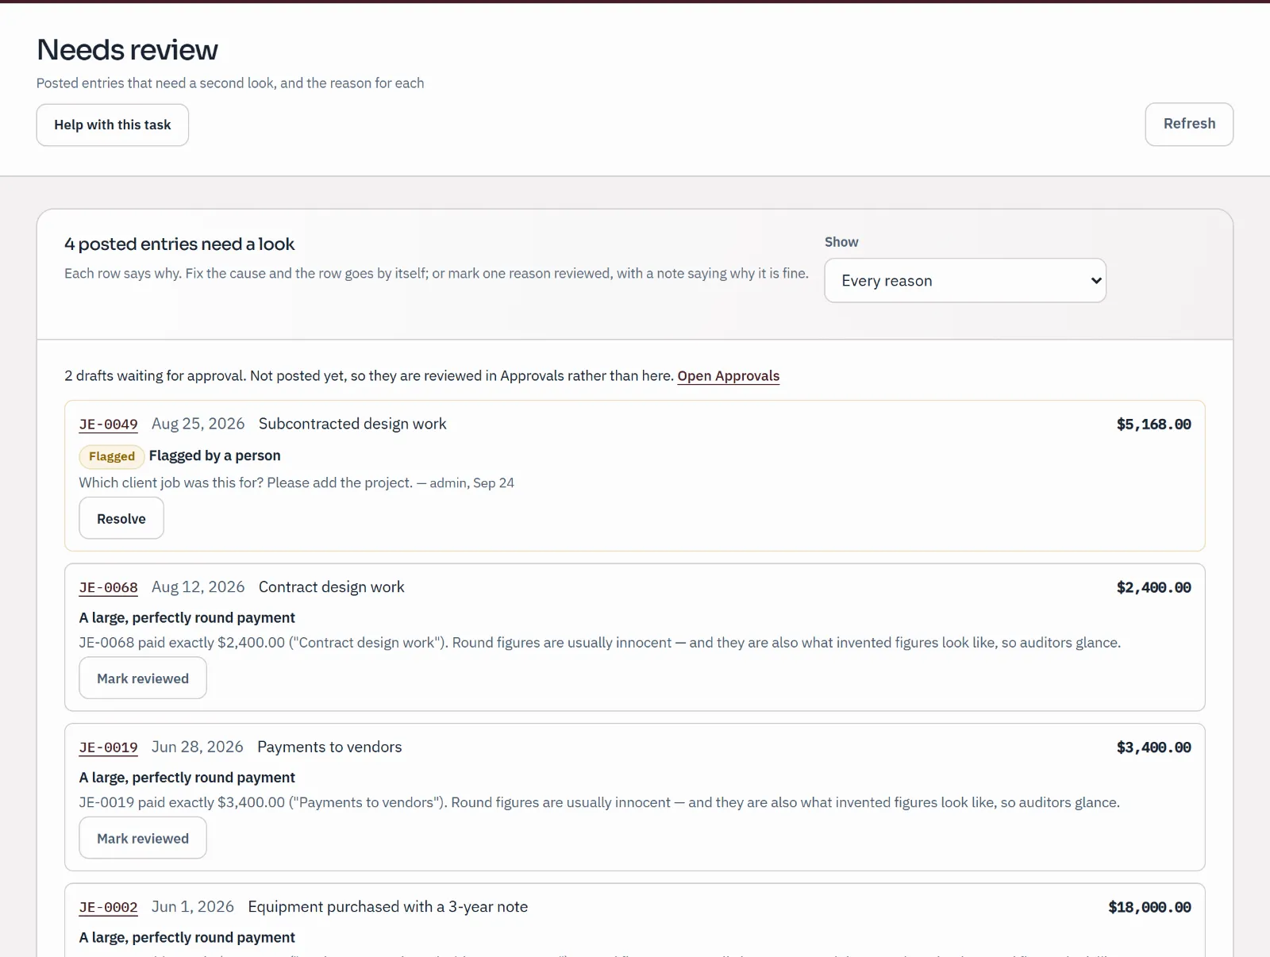Click the Aug 12, 2026 date
1270x957 pixels.
point(198,587)
